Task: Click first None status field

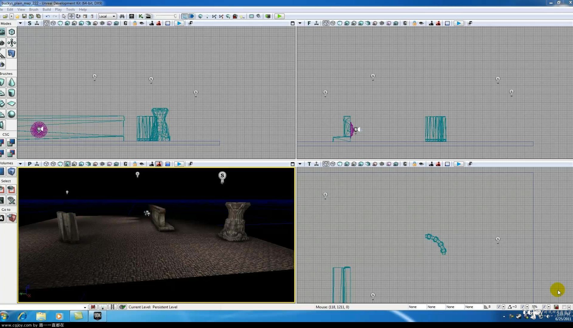Action: 417,307
